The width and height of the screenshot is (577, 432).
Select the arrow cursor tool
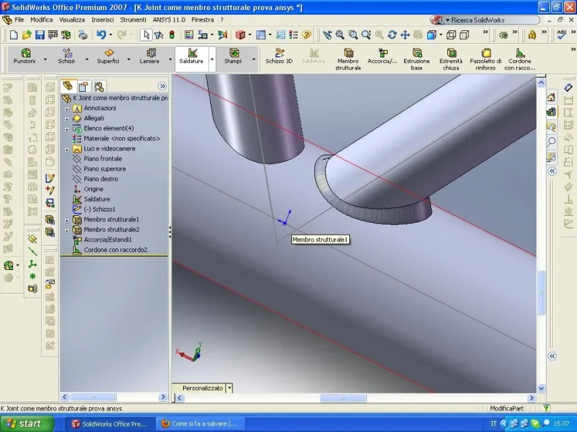point(146,35)
